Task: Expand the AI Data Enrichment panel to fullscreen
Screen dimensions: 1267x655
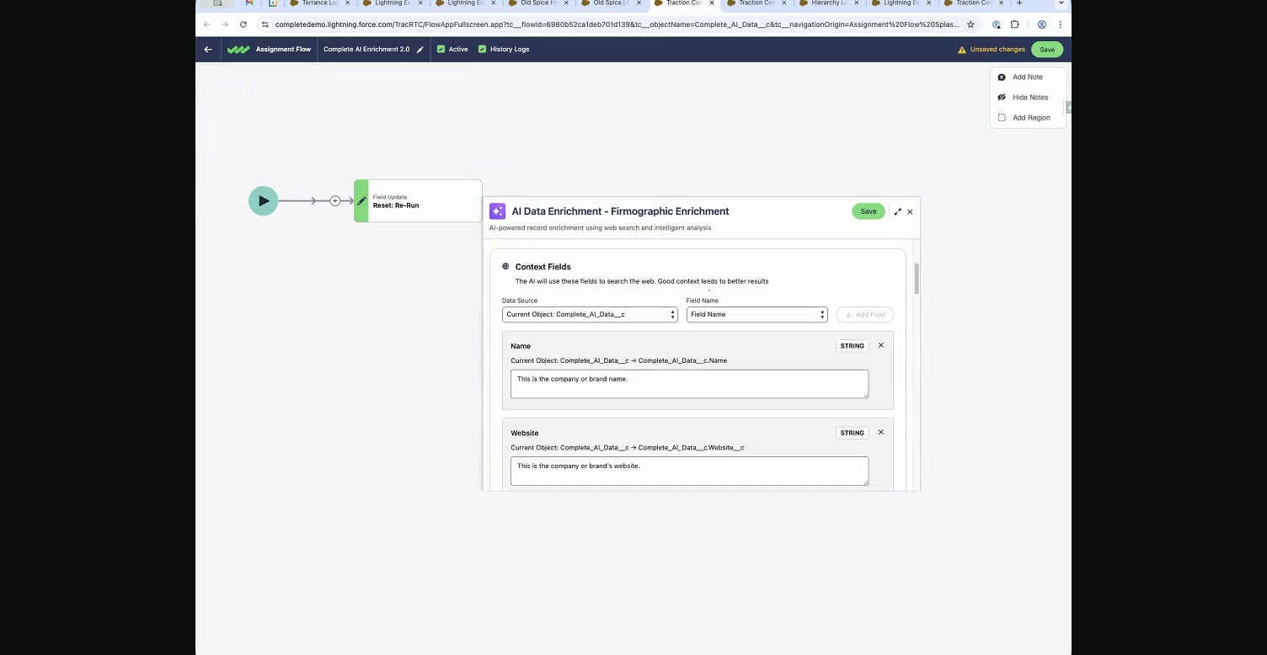Action: [x=897, y=211]
